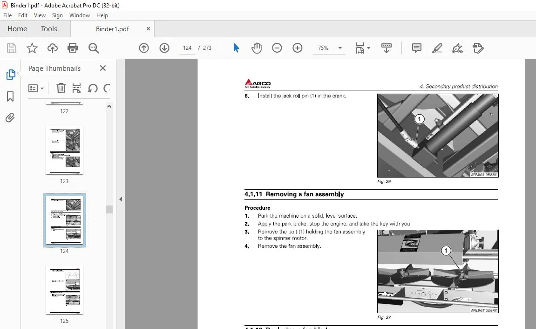
Task: Open the Sign document pen icon
Action: coord(457,48)
